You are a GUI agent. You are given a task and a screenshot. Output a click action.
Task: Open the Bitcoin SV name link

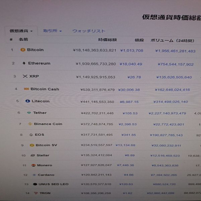point(47,145)
